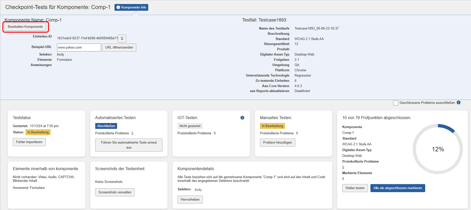Click the Weiter testen button
The image size is (471, 210).
(355, 188)
